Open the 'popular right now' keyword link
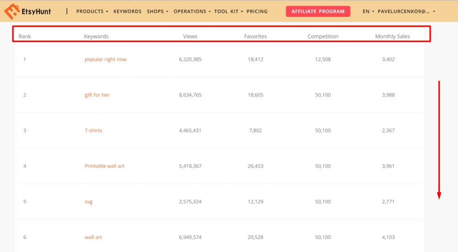458x252 pixels. (106, 59)
